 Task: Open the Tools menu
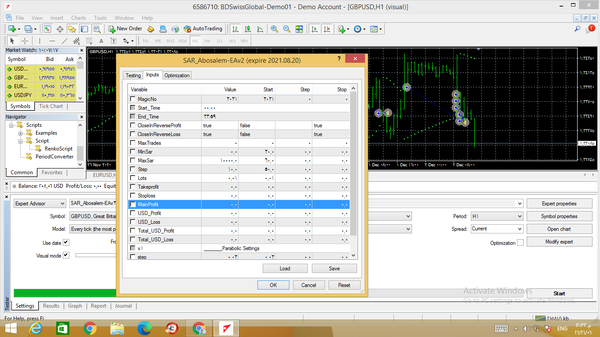(100, 18)
